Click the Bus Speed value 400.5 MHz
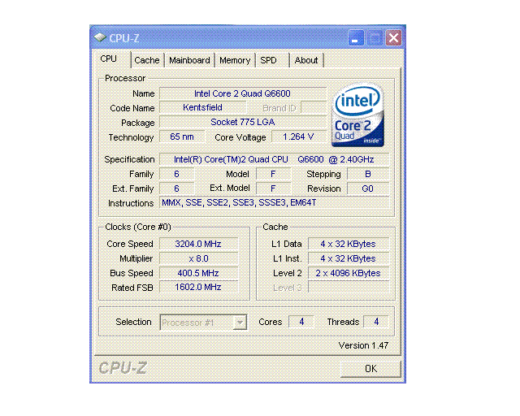 (x=198, y=273)
